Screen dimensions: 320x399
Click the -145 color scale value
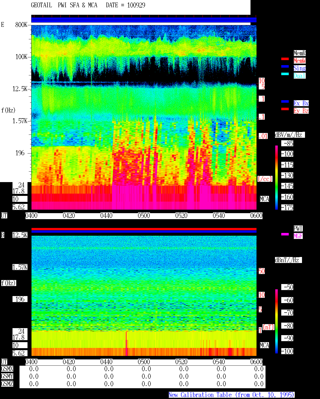pos(287,186)
